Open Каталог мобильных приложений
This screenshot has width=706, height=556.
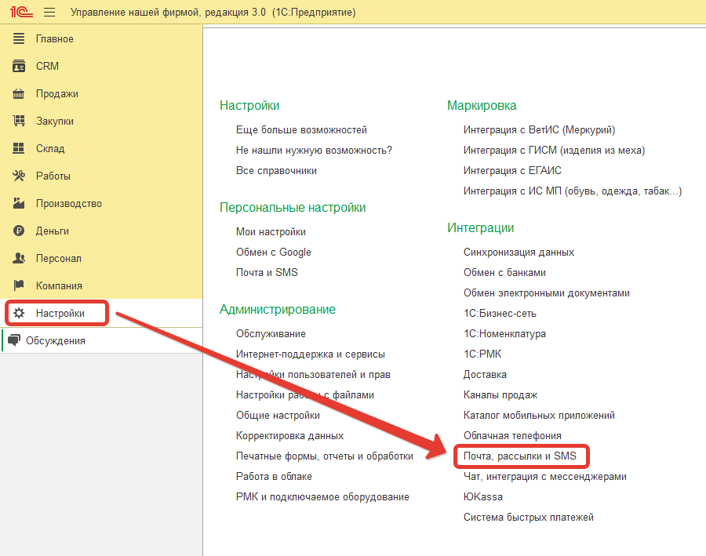click(539, 415)
